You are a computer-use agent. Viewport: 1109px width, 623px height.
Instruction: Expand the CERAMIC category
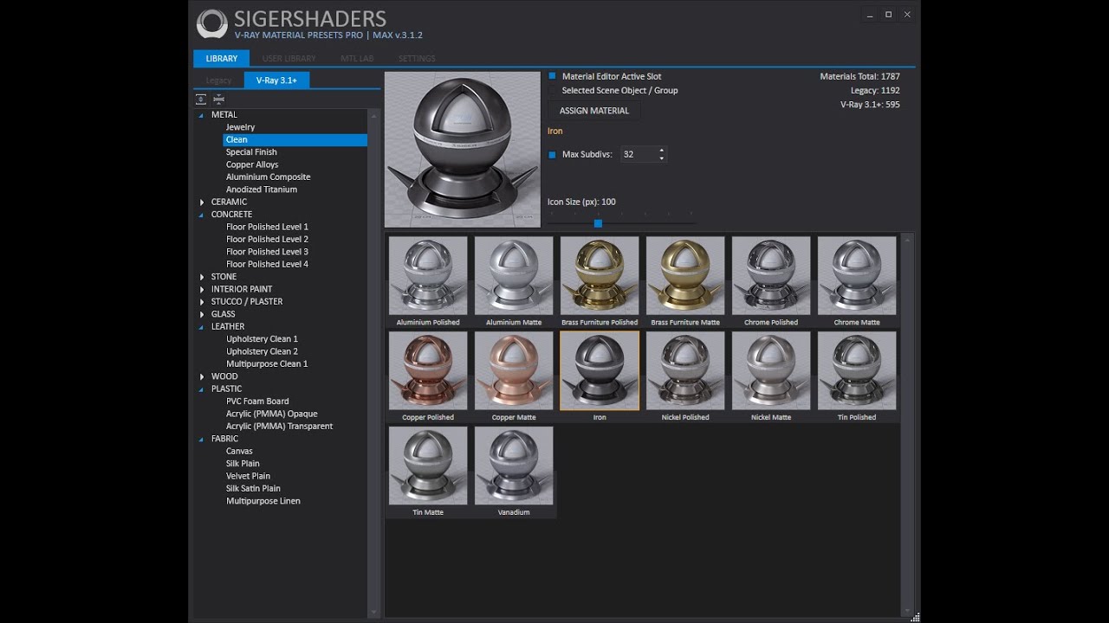(201, 202)
